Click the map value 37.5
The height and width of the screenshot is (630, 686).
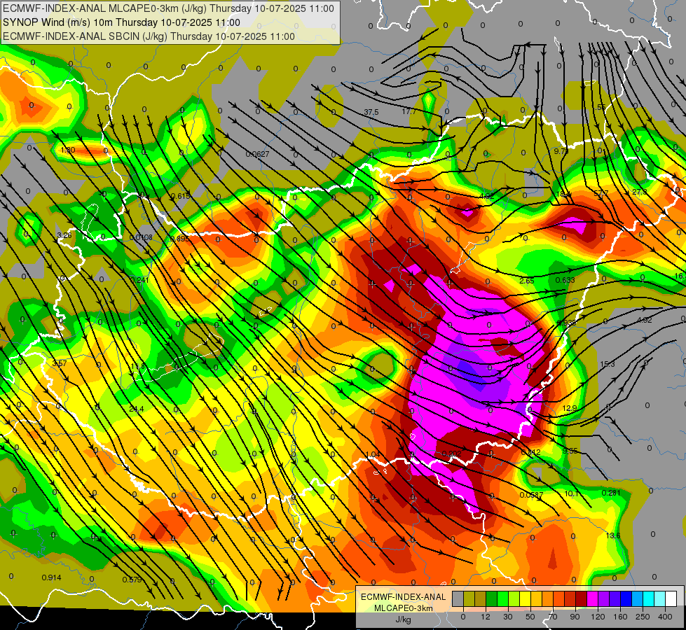[371, 113]
